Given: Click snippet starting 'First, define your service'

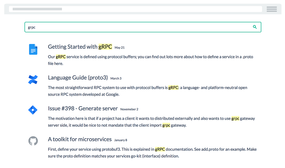Looking at the screenshot, I should [152, 153].
